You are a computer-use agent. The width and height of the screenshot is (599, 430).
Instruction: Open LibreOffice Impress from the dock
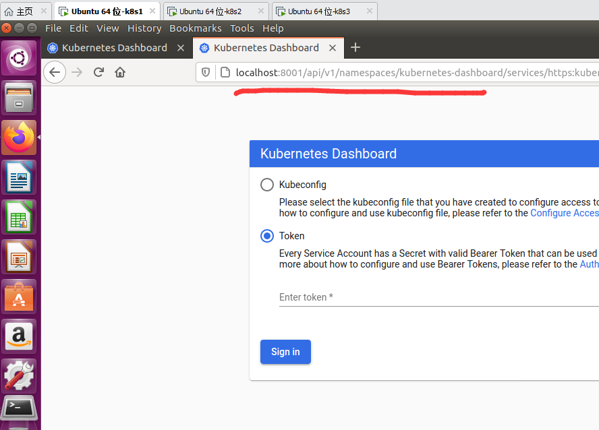pos(19,256)
